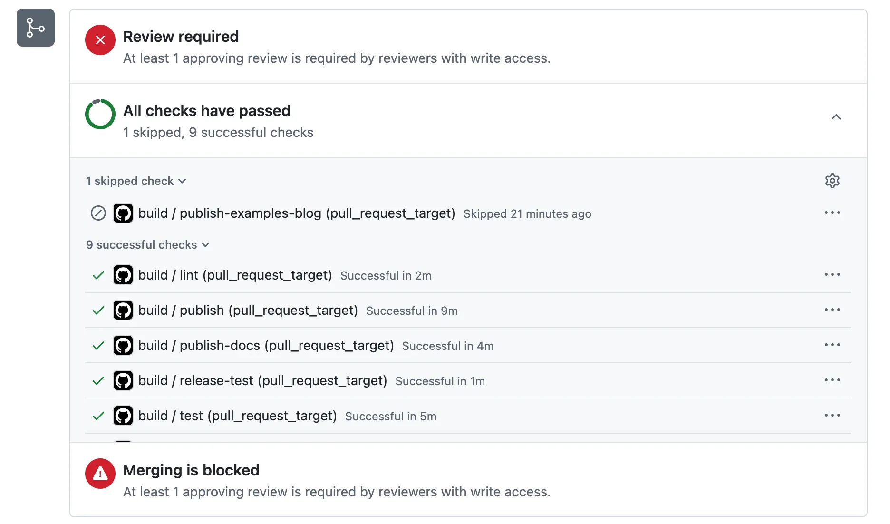Collapse the 1 skipped check group
Screen dimensions: 890x524
point(136,181)
